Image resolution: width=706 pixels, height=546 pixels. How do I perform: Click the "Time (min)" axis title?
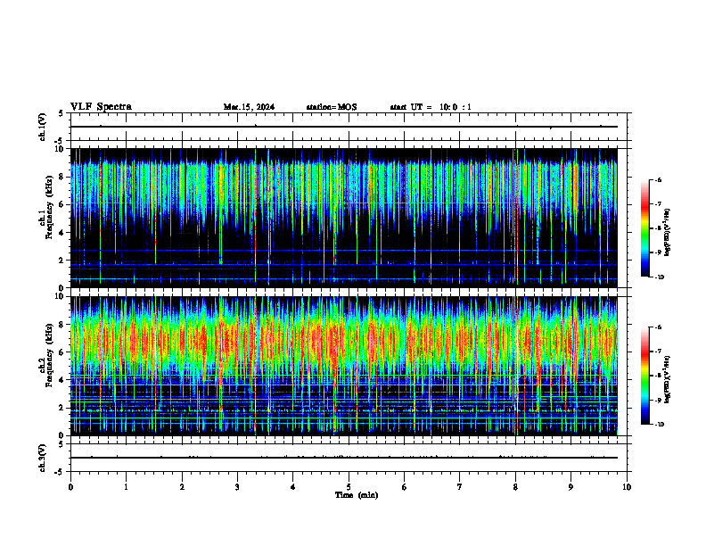(357, 495)
